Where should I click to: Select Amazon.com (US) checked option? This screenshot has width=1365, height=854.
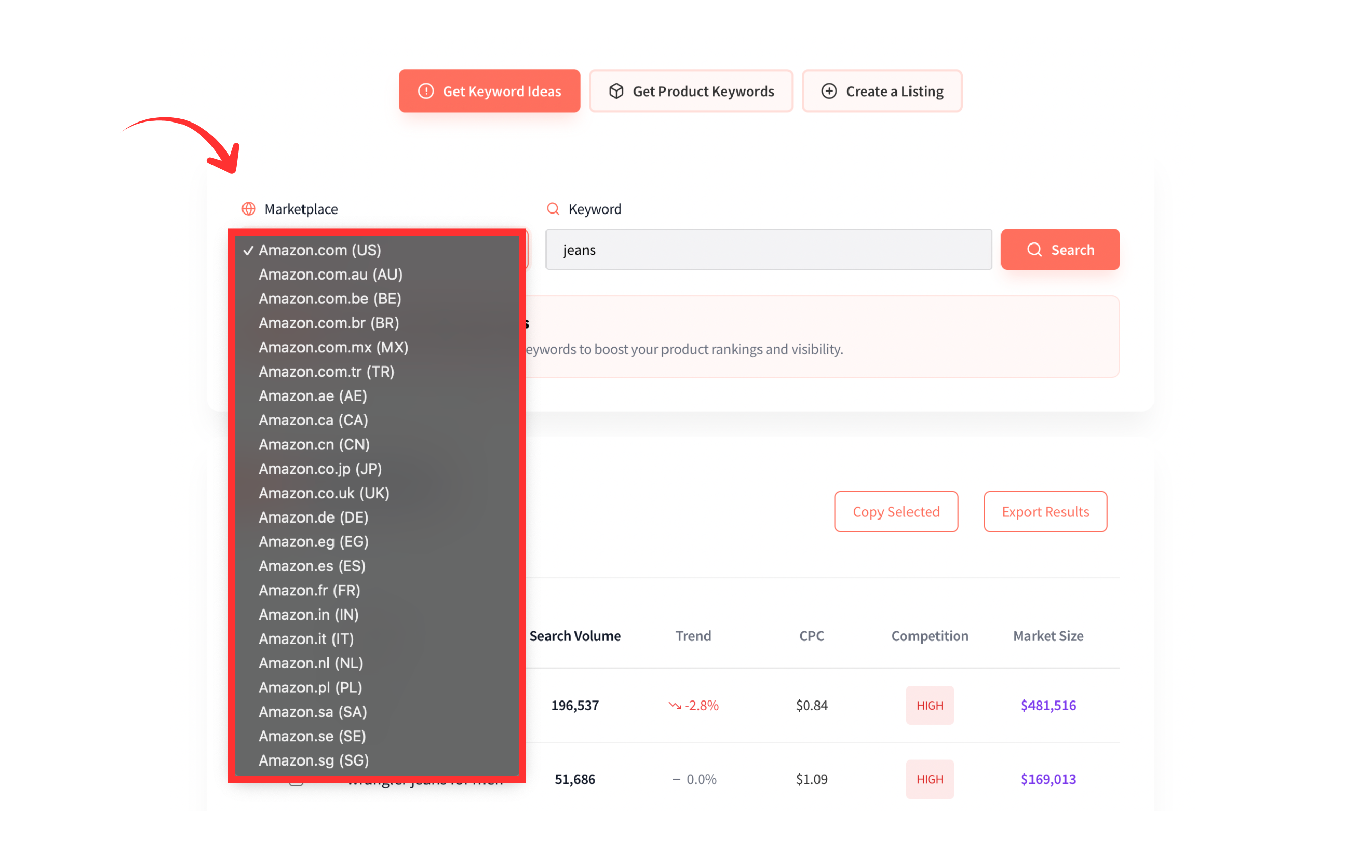point(320,250)
